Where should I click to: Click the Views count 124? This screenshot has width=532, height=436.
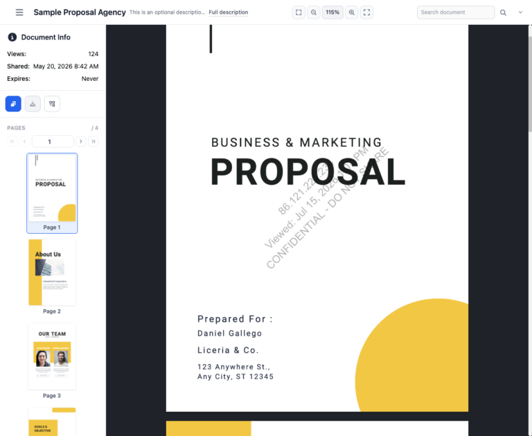(x=93, y=54)
